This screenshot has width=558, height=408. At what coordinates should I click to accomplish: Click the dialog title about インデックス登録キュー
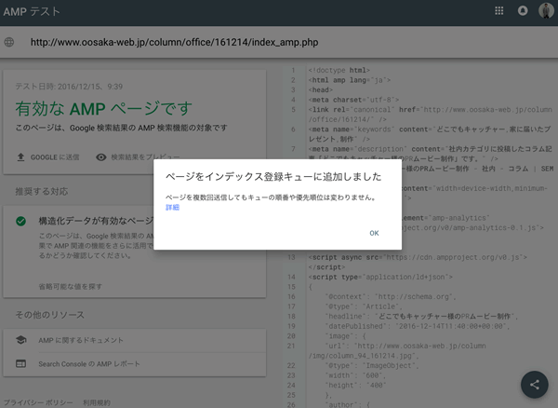click(x=273, y=177)
